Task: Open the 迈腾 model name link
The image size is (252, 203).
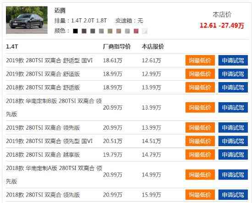Action: [60, 11]
